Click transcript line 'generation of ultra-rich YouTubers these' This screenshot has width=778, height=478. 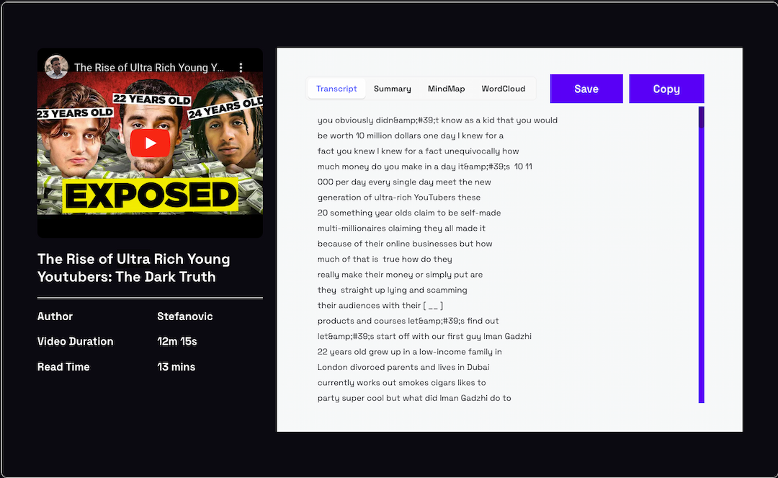pos(398,198)
